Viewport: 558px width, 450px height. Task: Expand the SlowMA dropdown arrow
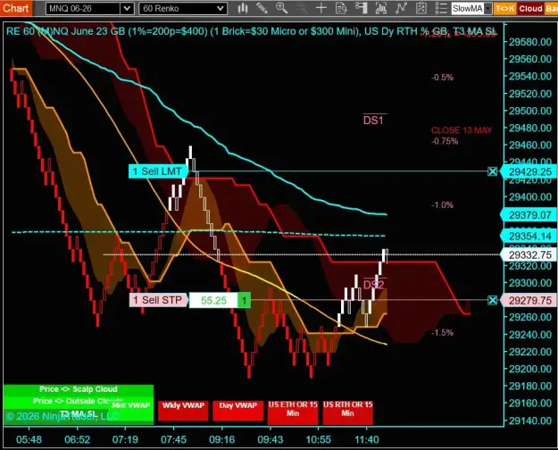tap(488, 9)
